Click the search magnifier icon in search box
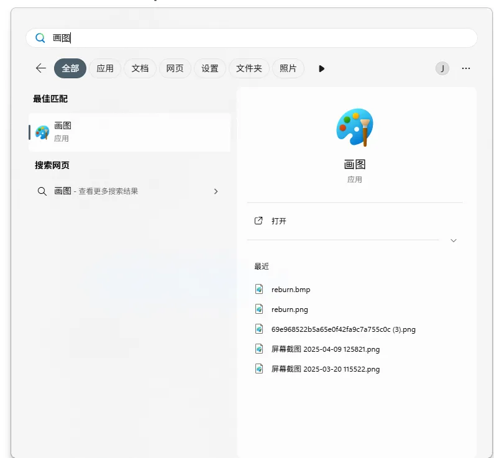494x458 pixels. pos(40,38)
